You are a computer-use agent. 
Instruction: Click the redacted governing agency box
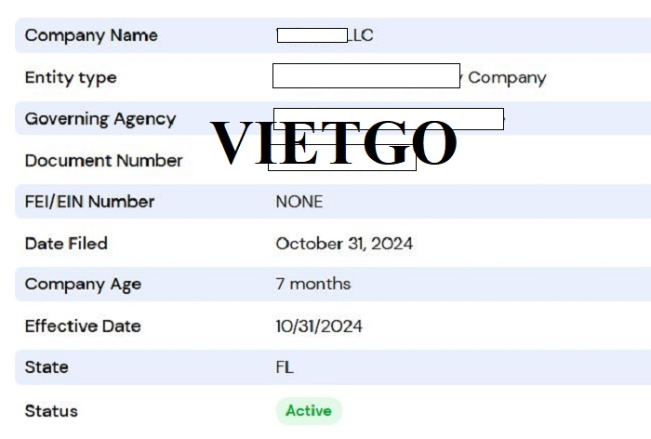click(389, 119)
